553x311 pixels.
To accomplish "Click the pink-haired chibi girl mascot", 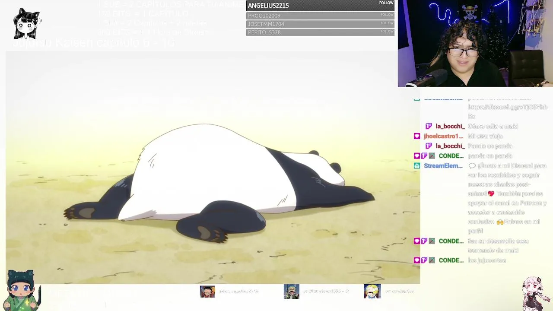I will 535,294.
